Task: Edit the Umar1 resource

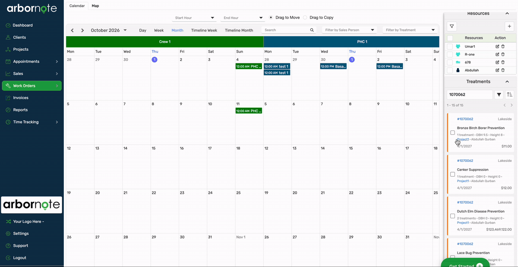Action: 497,47
